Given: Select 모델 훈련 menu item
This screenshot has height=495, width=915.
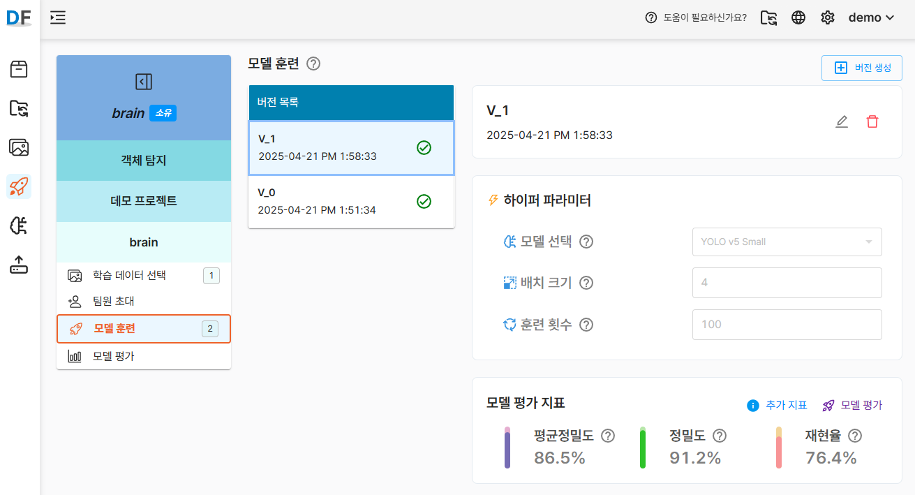Looking at the screenshot, I should [x=143, y=329].
